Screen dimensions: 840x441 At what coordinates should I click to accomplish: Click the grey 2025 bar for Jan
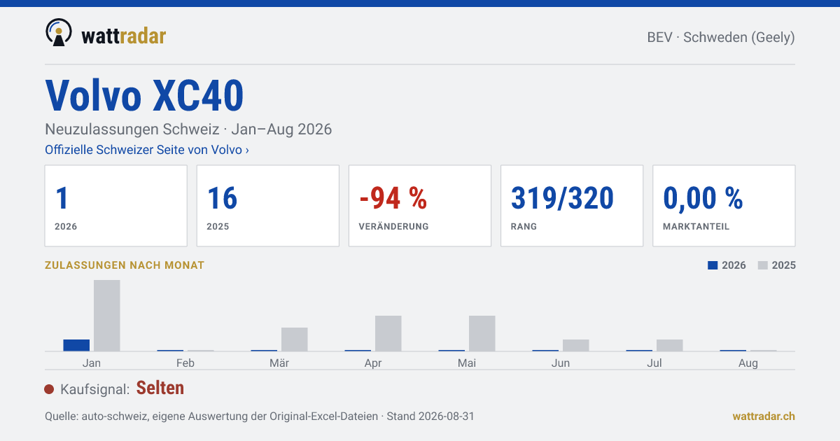click(107, 316)
